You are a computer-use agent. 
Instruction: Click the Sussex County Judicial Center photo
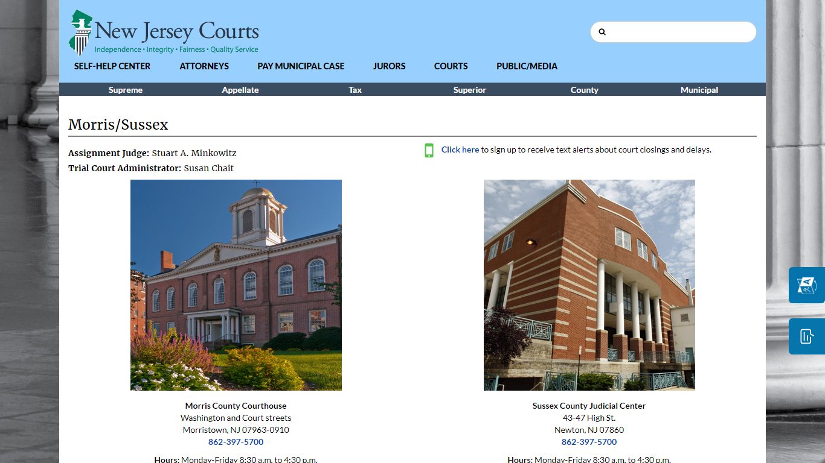589,285
